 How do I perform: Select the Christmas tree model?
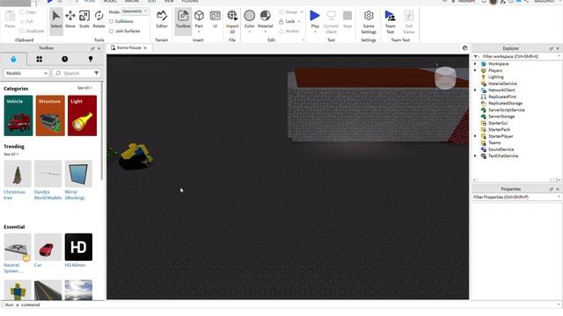18,180
